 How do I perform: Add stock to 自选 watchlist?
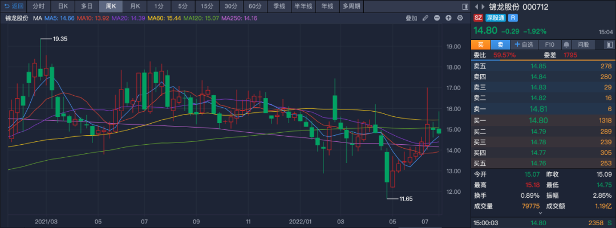pyautogui.click(x=524, y=44)
